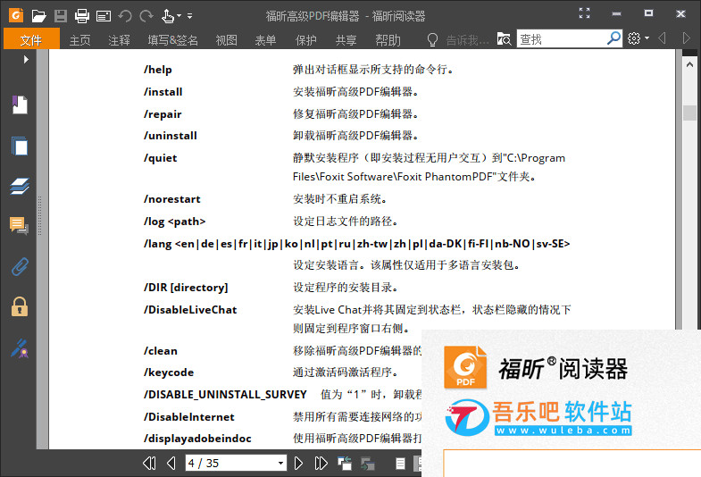Expand the quick access toolbar customize arrow
This screenshot has width=701, height=477.
(x=189, y=16)
